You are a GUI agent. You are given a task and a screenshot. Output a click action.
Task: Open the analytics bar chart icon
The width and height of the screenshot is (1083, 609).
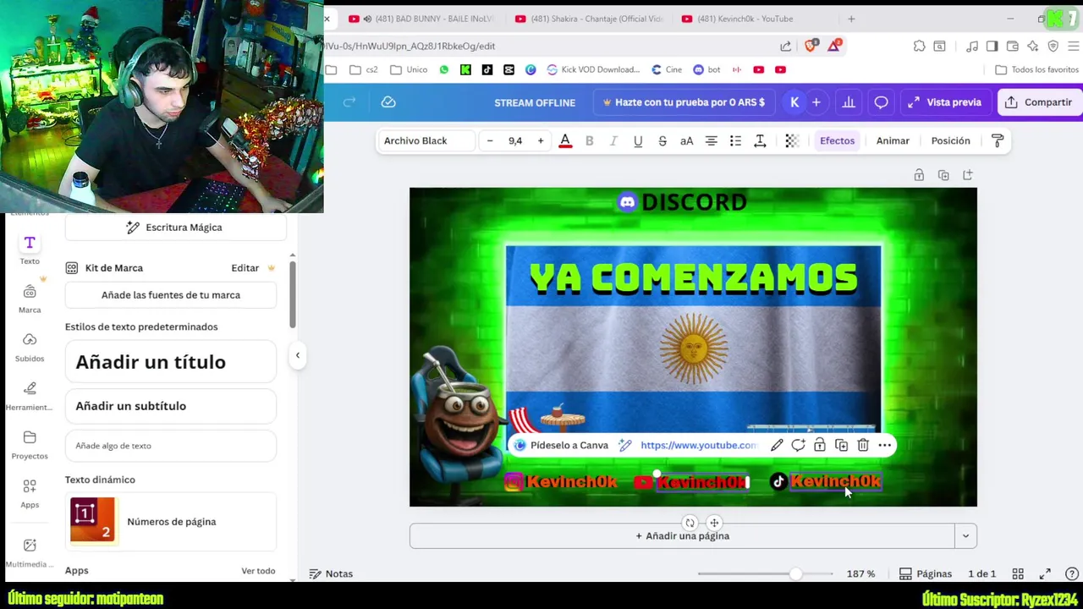click(x=848, y=102)
